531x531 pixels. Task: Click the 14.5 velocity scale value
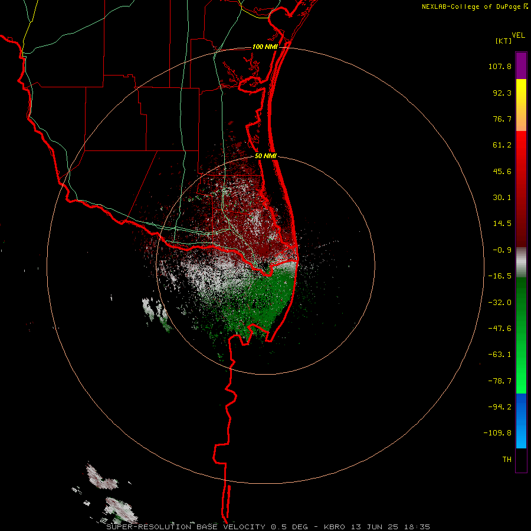click(502, 224)
